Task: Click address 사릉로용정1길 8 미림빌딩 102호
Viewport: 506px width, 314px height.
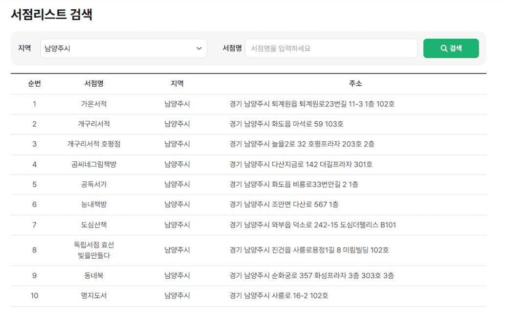Action: coord(341,250)
